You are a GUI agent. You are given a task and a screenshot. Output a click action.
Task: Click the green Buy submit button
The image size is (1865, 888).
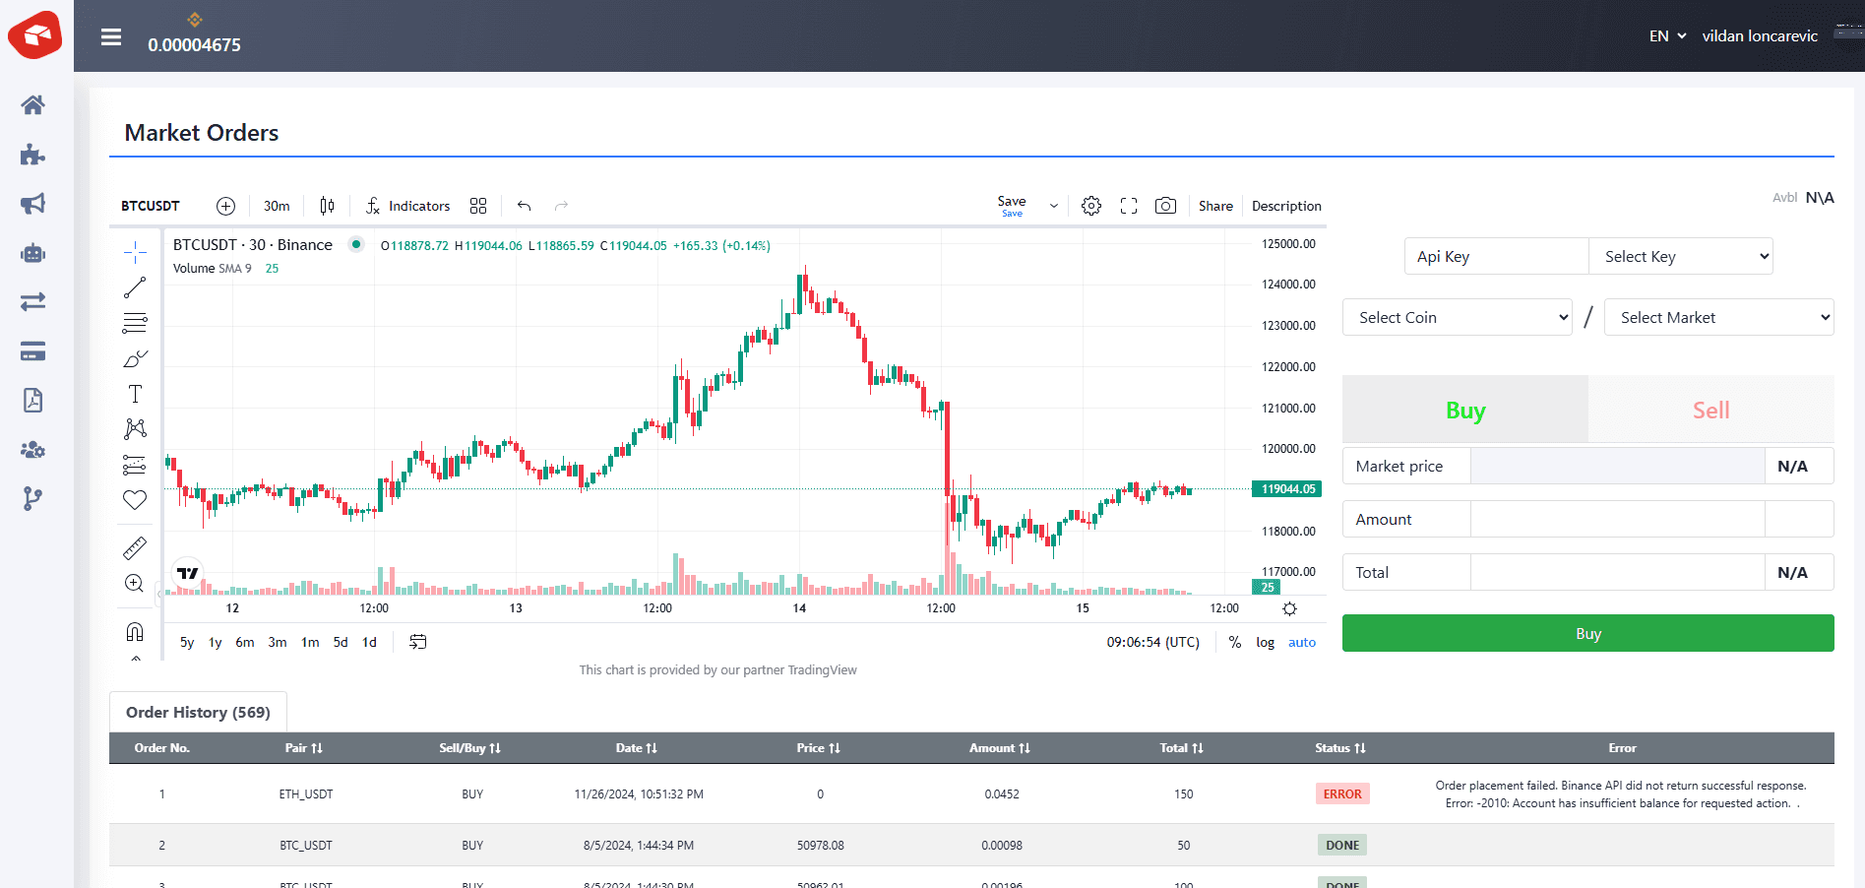1587,633
